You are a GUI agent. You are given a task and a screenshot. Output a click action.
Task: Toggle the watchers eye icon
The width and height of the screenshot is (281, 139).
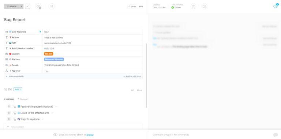point(276,6)
